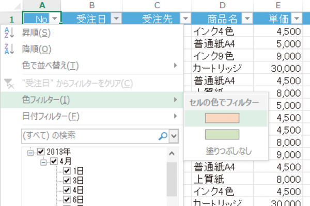Image resolution: width=310 pixels, height=206 pixels.
Task: Select row 1 header
Action: pyautogui.click(x=11, y=19)
